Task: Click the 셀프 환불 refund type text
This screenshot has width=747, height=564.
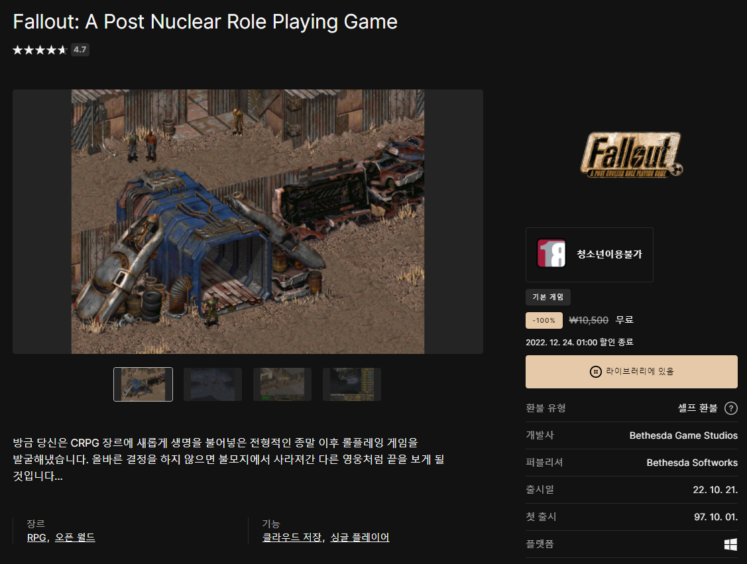Action: point(697,408)
